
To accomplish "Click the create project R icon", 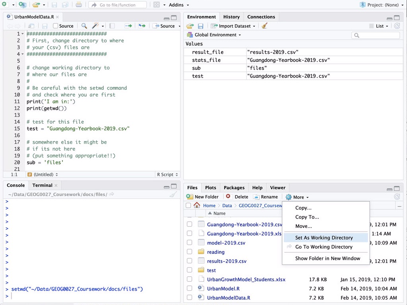I will 23,4.
